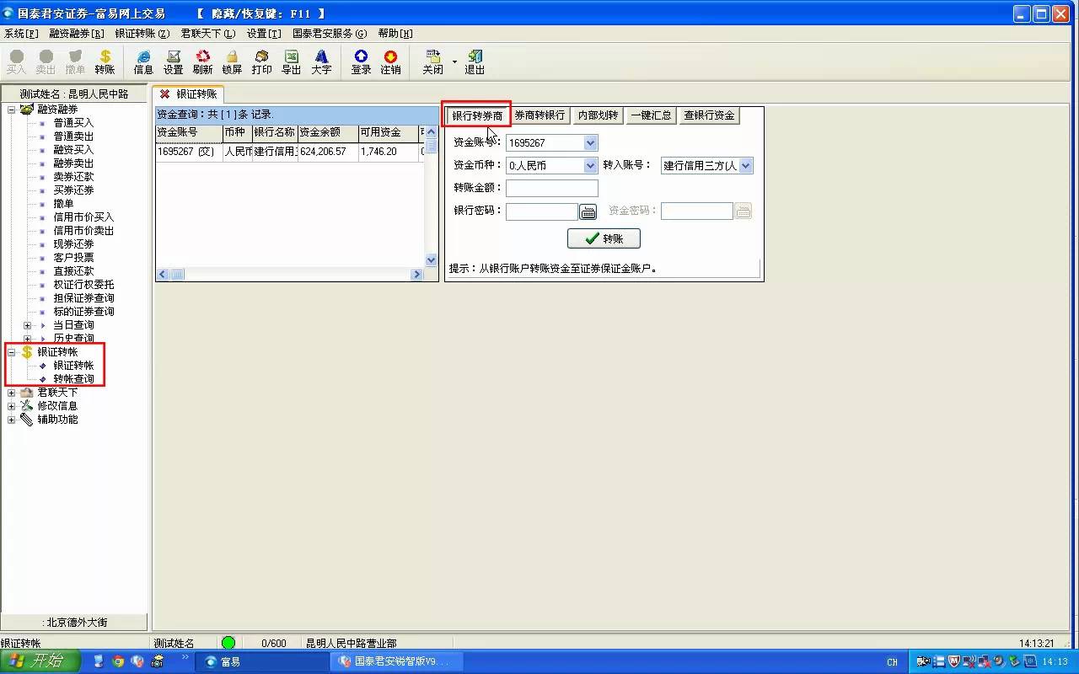Click the 转账 confirm button with checkmark
The height and width of the screenshot is (674, 1079).
coord(604,238)
